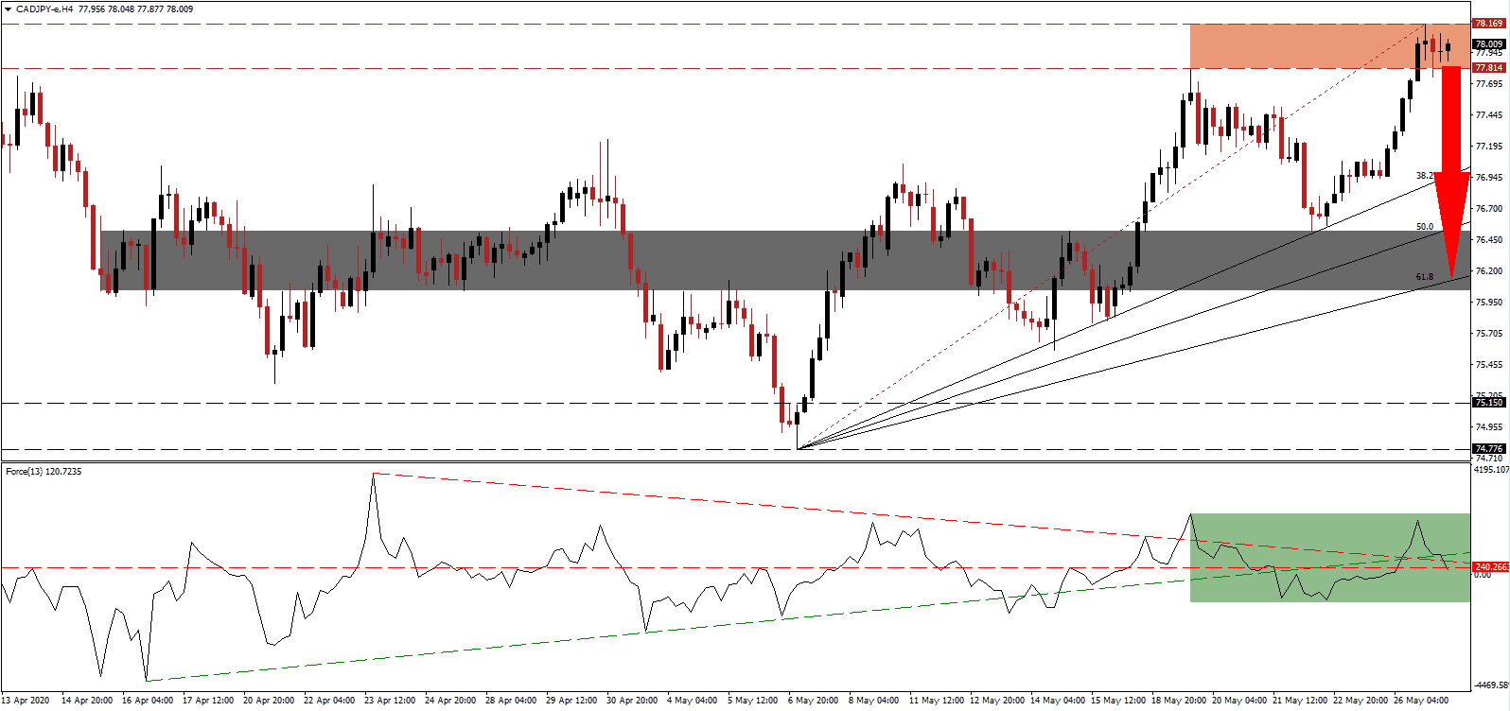This screenshot has height=711, width=1510.
Task: Click the Force(13) indicator label
Action: (x=44, y=472)
